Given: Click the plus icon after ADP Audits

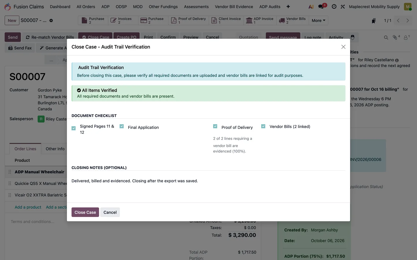Looking at the screenshot, I should 288,7.
